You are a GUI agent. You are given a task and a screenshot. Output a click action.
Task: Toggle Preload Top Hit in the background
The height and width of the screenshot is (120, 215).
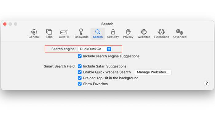[80, 78]
